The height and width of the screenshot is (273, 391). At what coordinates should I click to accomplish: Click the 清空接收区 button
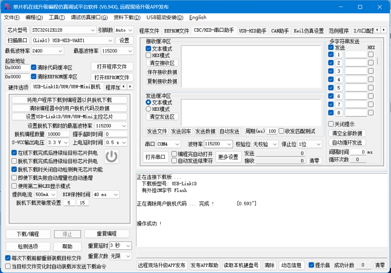(162, 63)
